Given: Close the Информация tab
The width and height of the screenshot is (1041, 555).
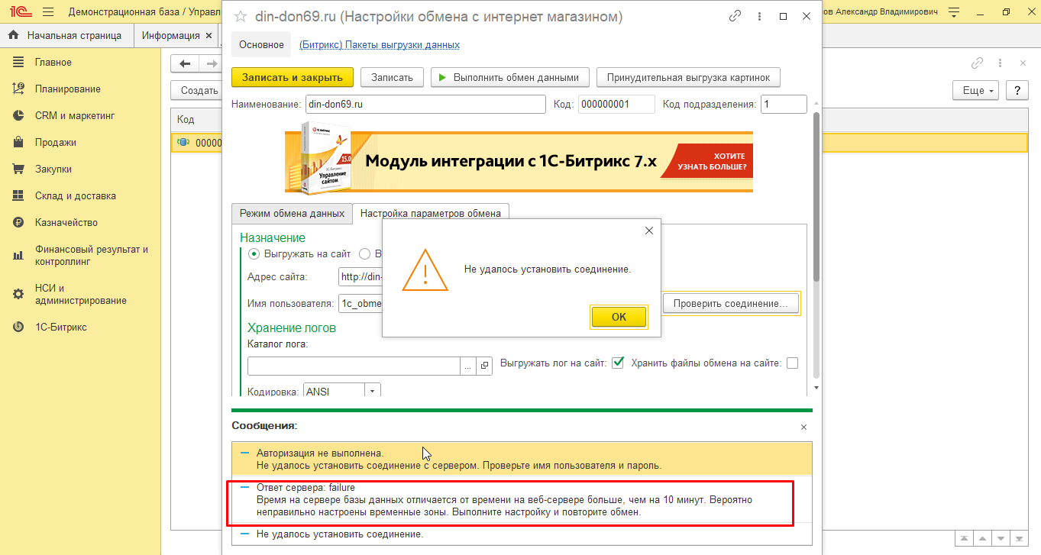Looking at the screenshot, I should click(x=207, y=36).
